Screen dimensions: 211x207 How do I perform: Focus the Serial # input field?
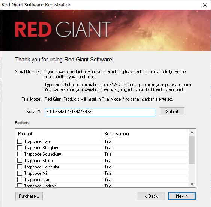point(100,112)
